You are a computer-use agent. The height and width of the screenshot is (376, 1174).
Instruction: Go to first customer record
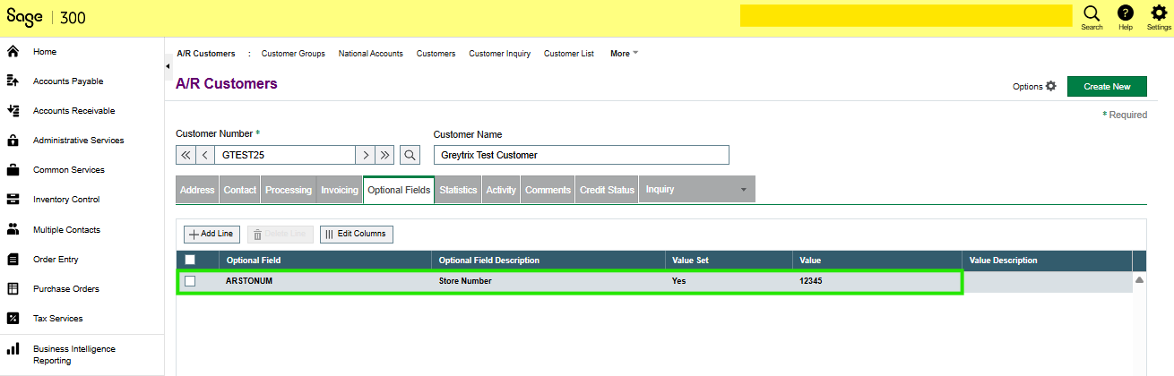pos(186,155)
